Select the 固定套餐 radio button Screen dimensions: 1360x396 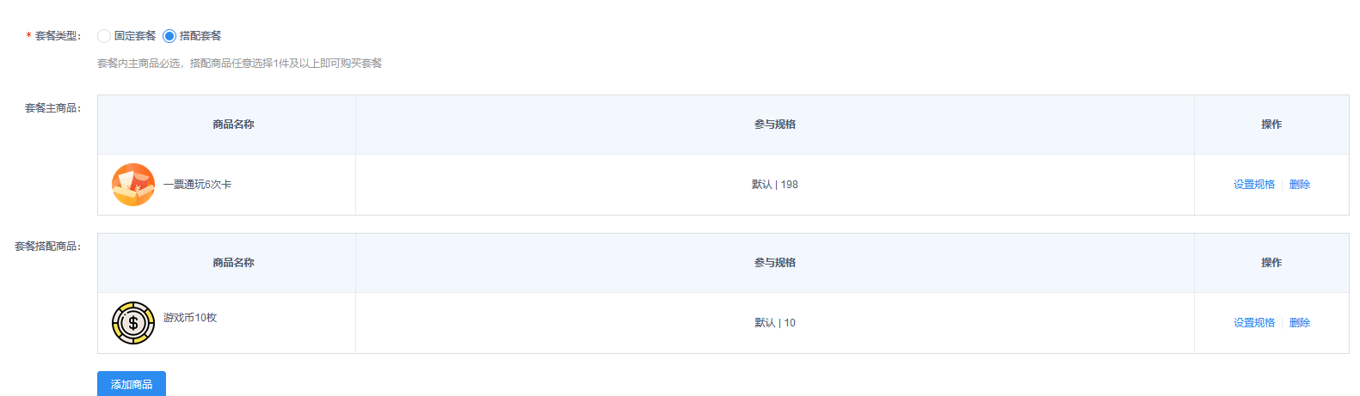[104, 36]
